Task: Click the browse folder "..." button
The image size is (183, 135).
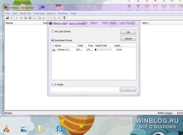Action: point(128,89)
